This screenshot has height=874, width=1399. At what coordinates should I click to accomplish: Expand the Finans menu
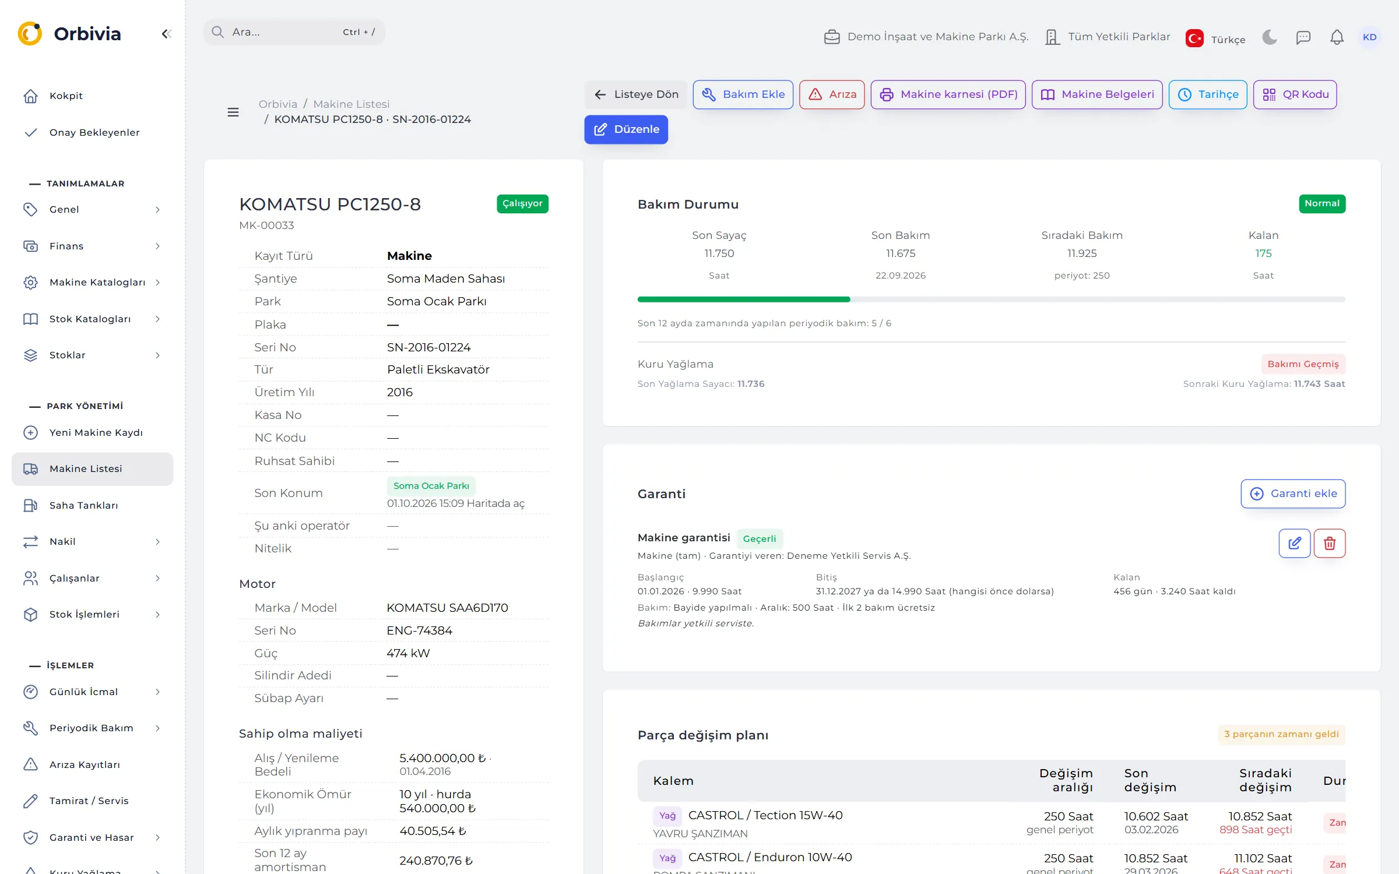click(x=92, y=246)
